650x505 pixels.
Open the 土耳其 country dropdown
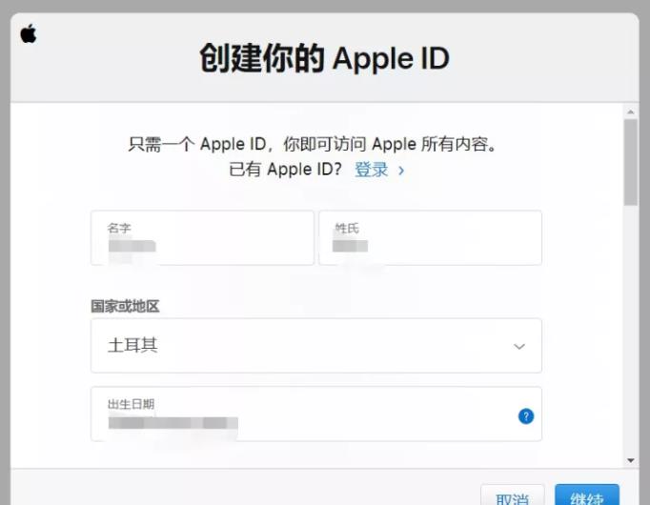click(x=316, y=346)
